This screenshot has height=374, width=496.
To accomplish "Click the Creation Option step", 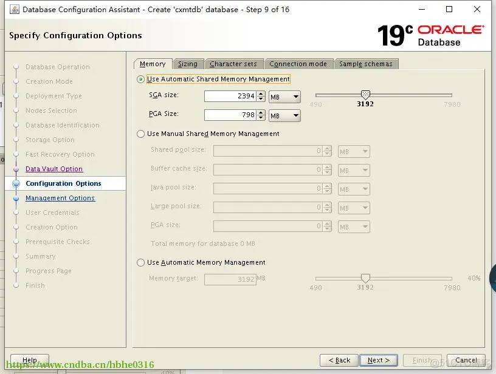I will click(52, 227).
